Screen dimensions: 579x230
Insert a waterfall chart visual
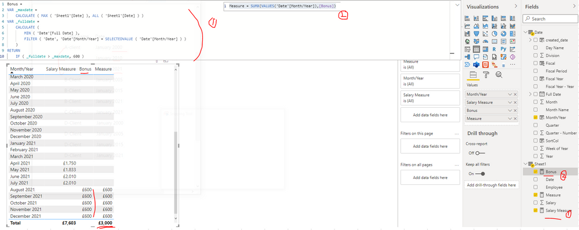coord(468,34)
